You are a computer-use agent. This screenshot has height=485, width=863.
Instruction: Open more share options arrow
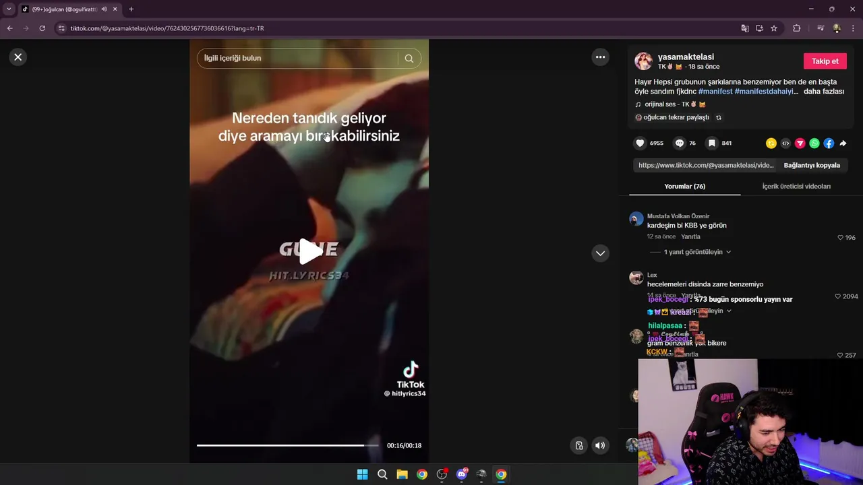pyautogui.click(x=843, y=143)
